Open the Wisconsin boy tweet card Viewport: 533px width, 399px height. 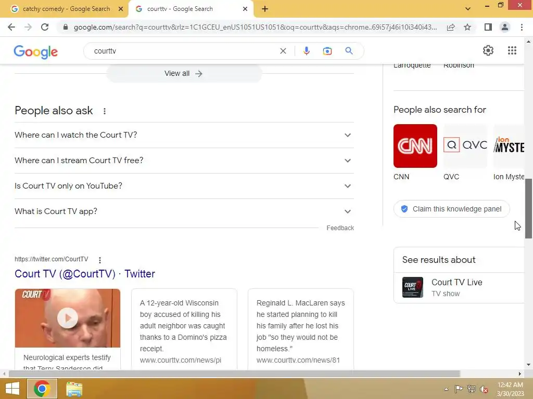[184, 329]
